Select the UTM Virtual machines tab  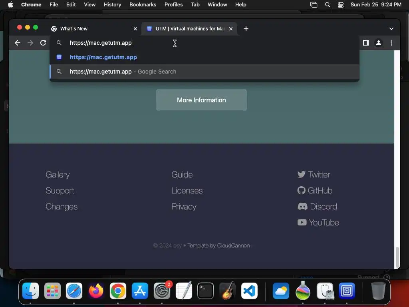pos(189,29)
